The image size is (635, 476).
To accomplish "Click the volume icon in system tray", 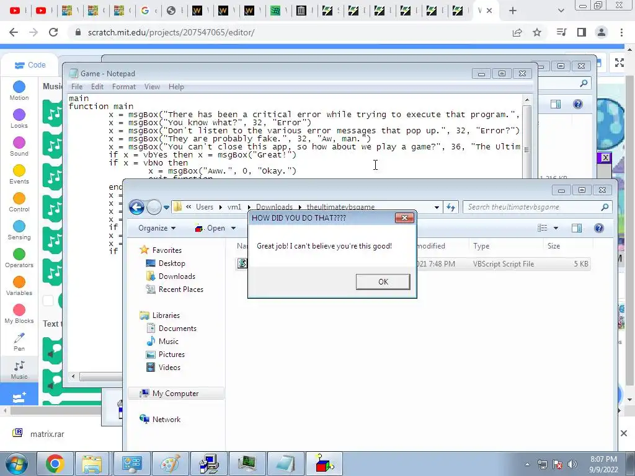I will [x=572, y=464].
